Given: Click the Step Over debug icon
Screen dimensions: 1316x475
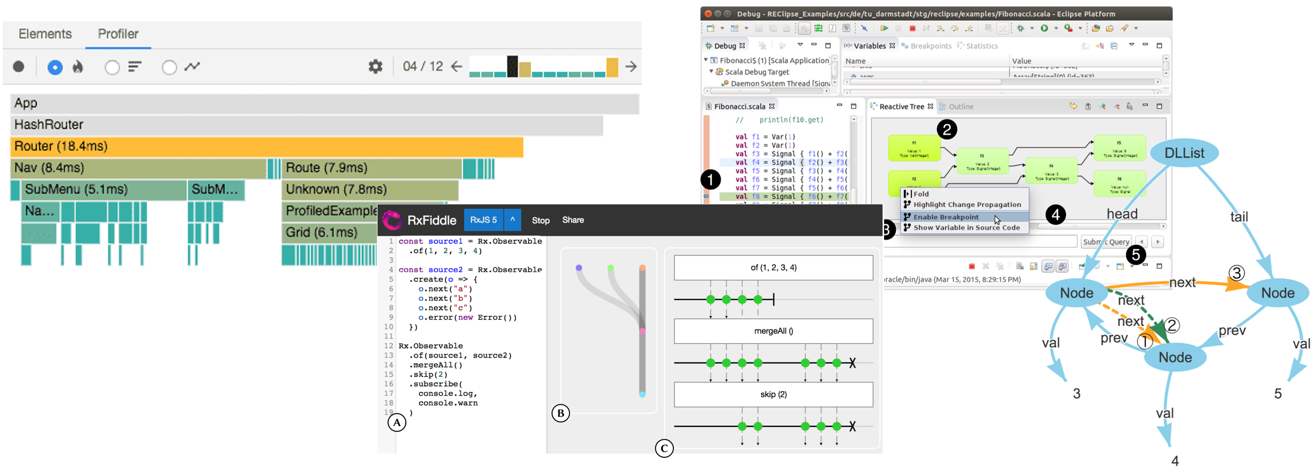Looking at the screenshot, I should [954, 28].
